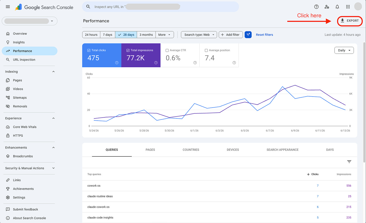Open the table filter rows icon
Viewport: 366px width, 223px height.
point(349,162)
